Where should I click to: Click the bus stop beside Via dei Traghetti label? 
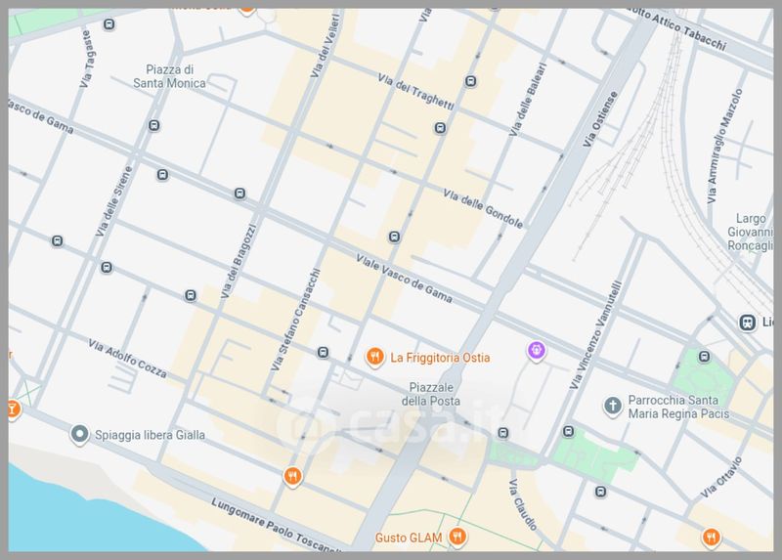click(x=471, y=81)
